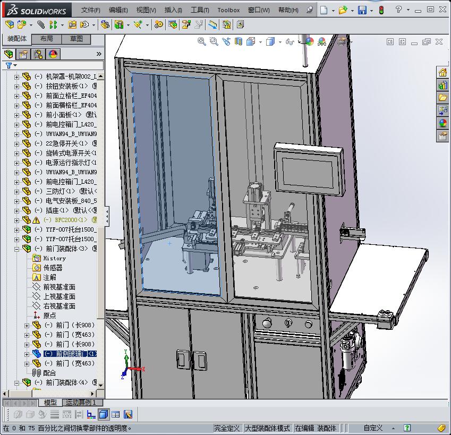This screenshot has height=435, width=451.
Task: Collapse the 前门装配体<3> tree node
Action: click(x=16, y=249)
